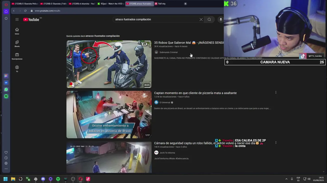
Task: Open a new browser tab
Action: (185, 4)
